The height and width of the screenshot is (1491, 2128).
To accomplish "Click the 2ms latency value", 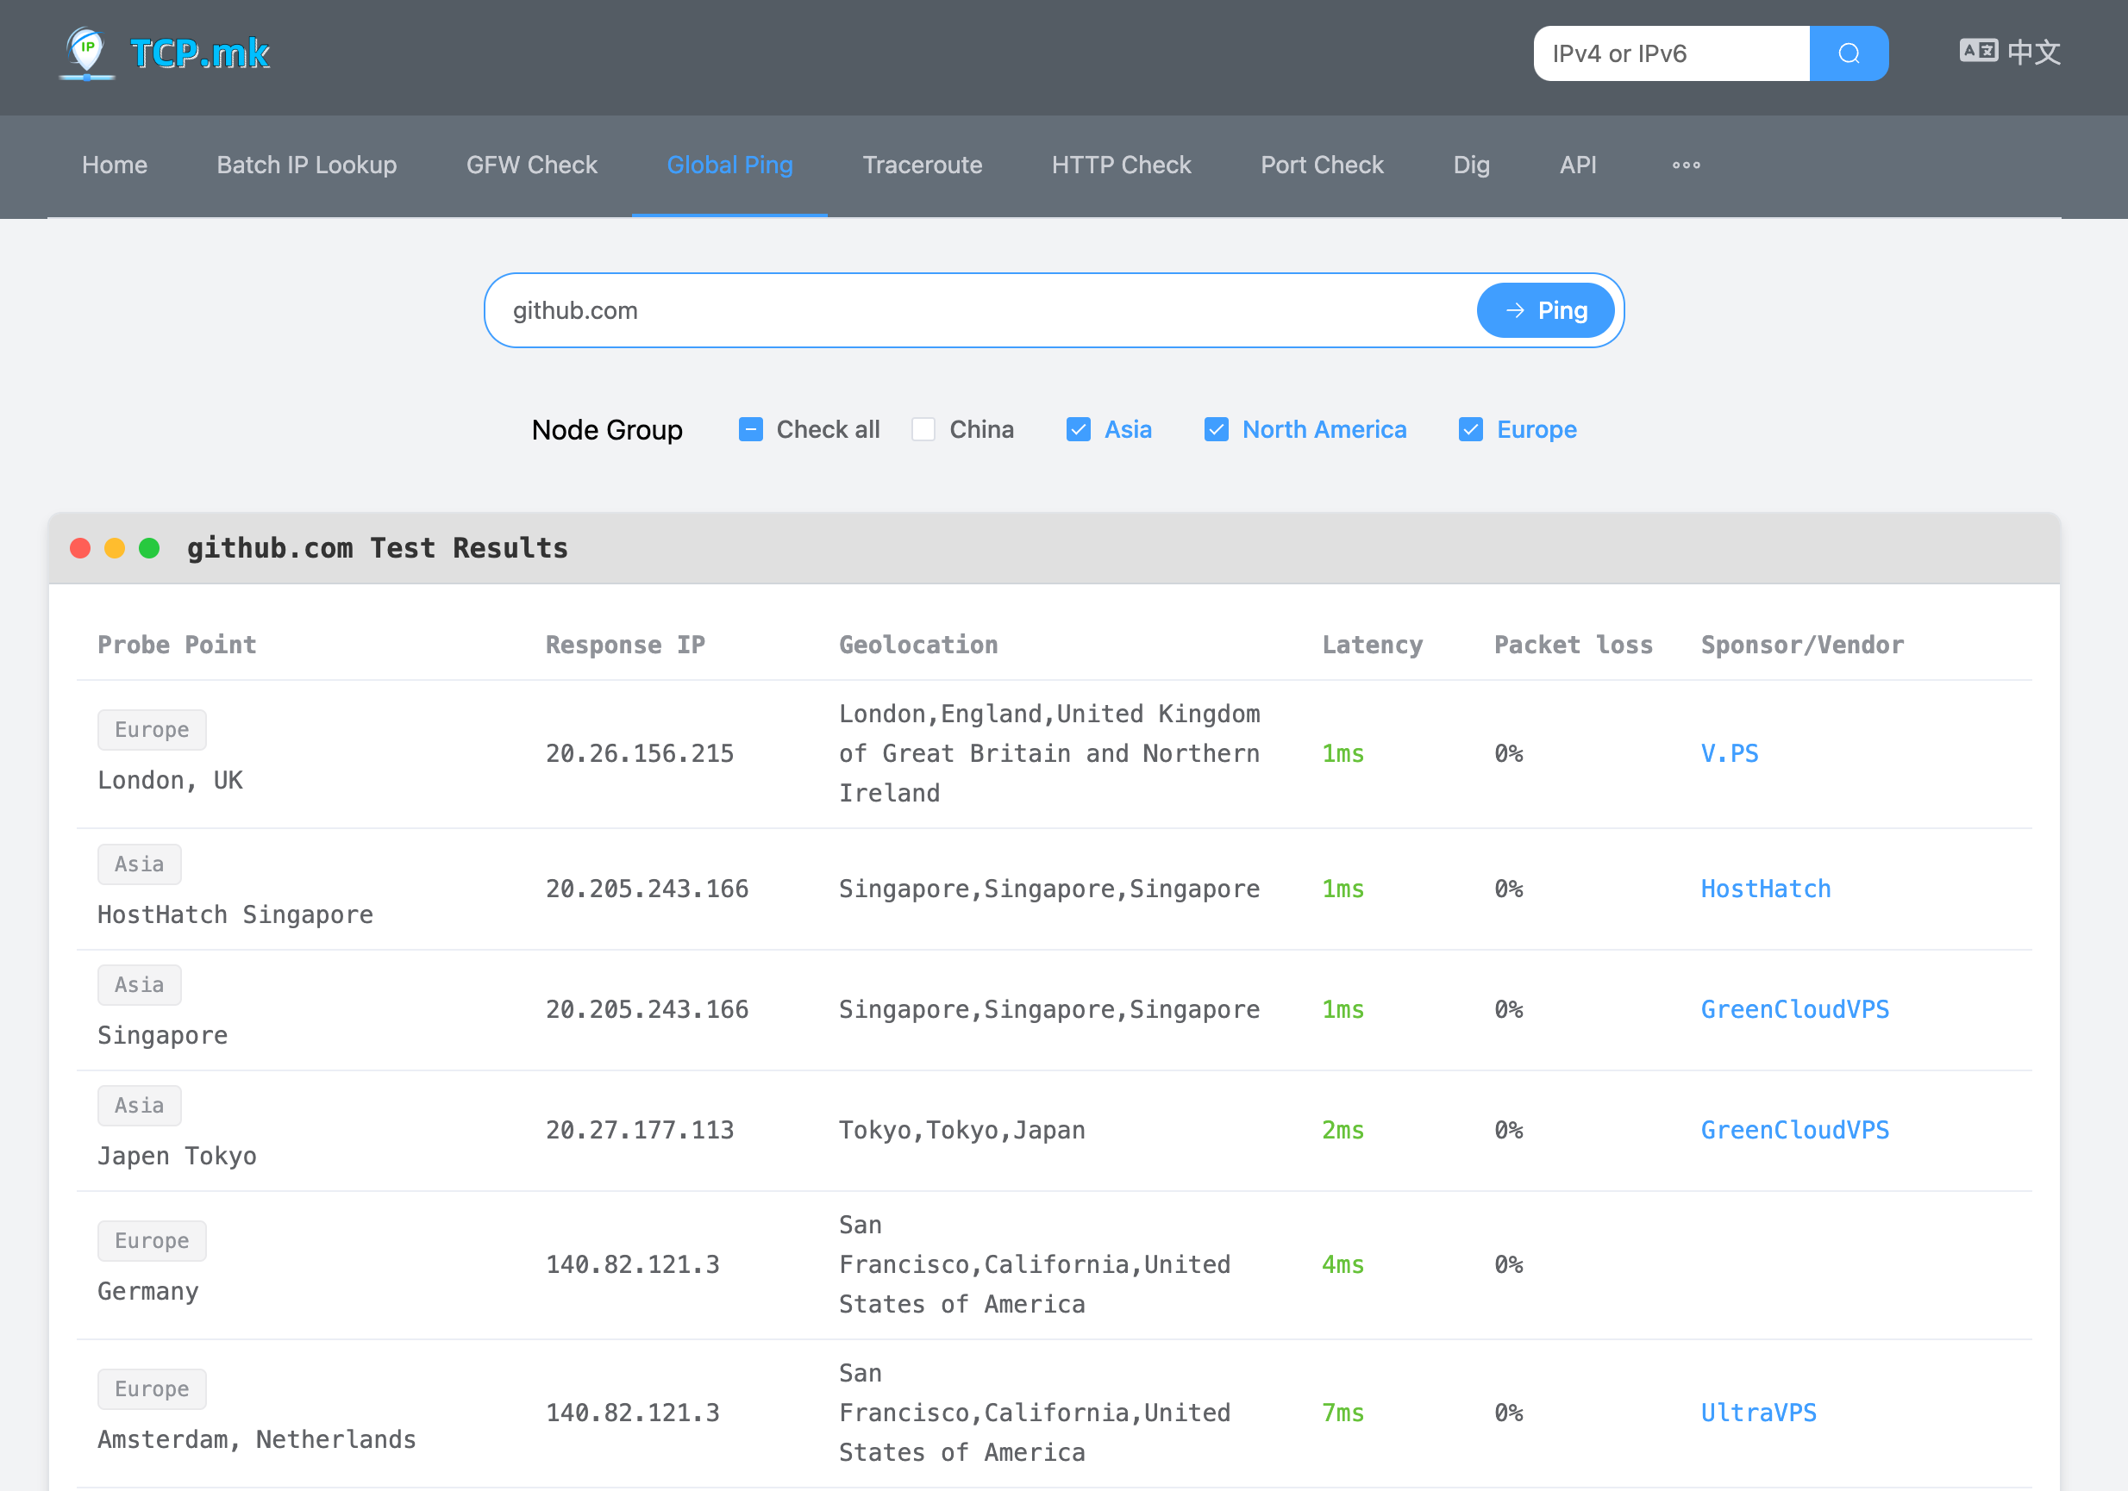I will pyautogui.click(x=1343, y=1130).
